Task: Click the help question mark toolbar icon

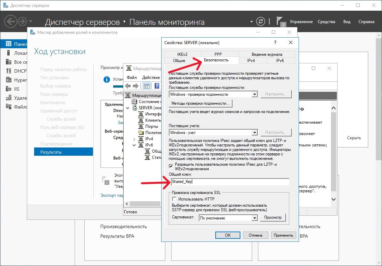Action: tap(157, 86)
